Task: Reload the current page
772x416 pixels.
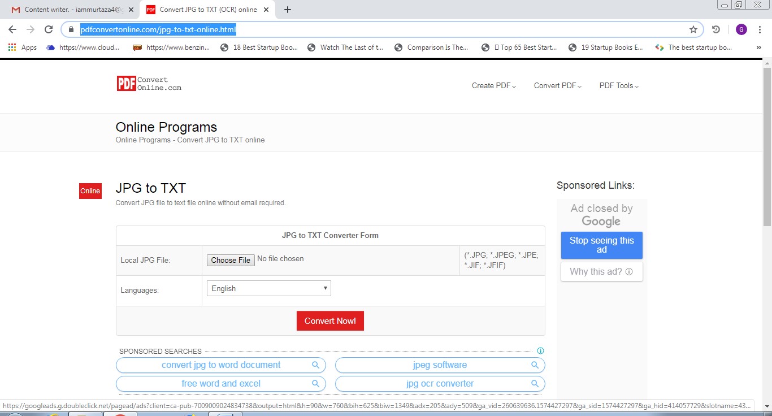Action: (49, 29)
